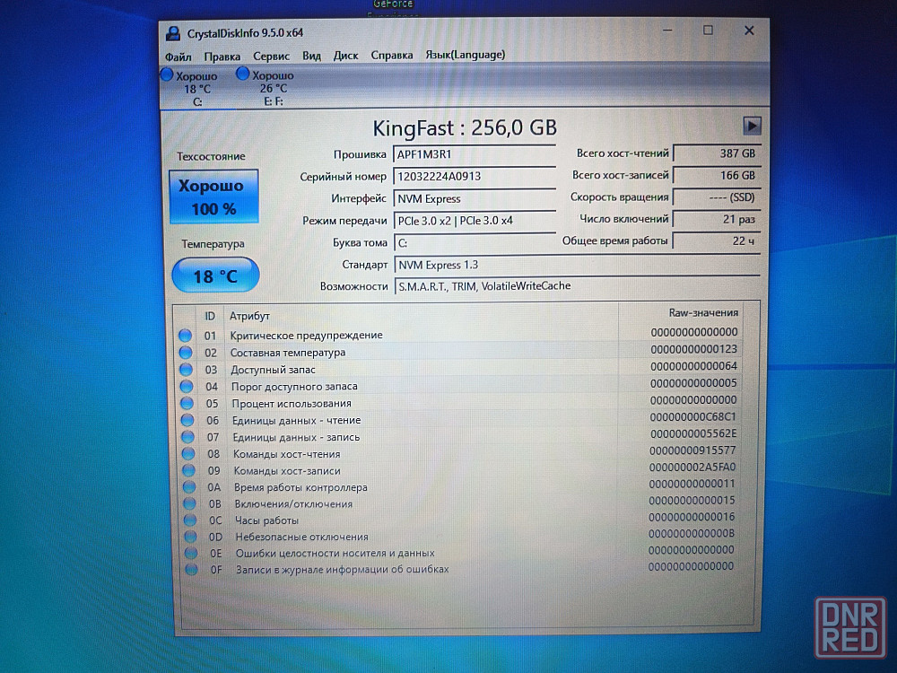Viewport: 897px width, 673px height.
Task: Click status icon for attribute 0E Ошибки целостности
Action: pos(191,554)
